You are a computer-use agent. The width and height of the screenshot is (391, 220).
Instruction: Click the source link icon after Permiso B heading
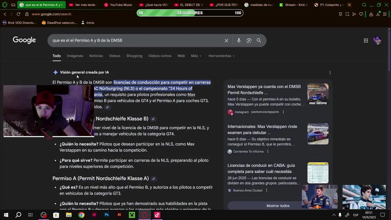[153, 119]
